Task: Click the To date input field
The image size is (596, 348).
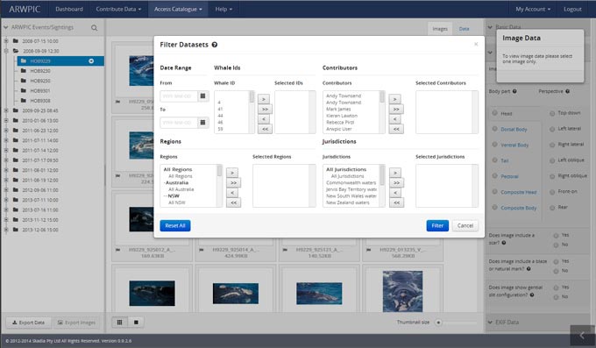Action: [x=179, y=123]
